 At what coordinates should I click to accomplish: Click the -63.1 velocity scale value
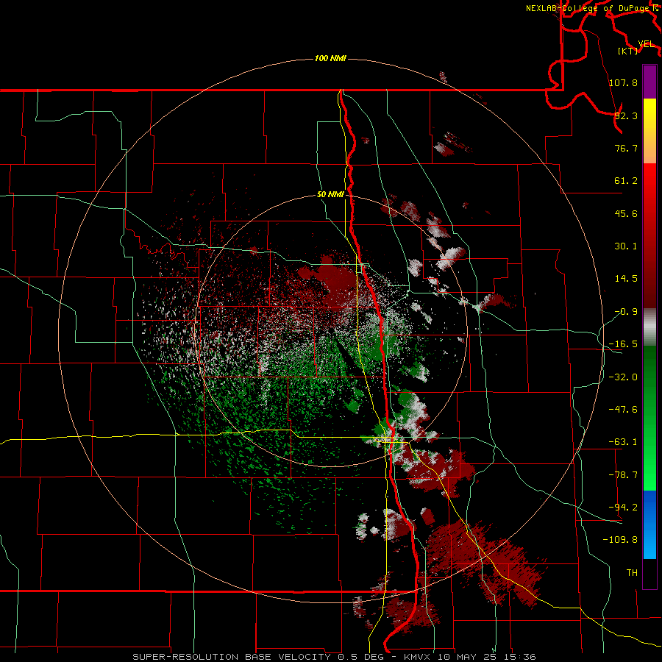click(x=623, y=442)
